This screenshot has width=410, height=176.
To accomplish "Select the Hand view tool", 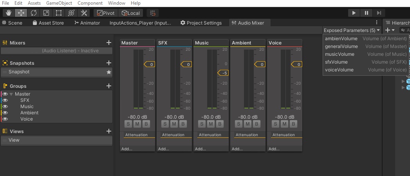I will tap(9, 13).
